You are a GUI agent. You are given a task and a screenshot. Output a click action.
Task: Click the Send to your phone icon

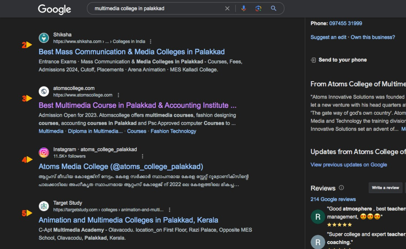pos(313,60)
